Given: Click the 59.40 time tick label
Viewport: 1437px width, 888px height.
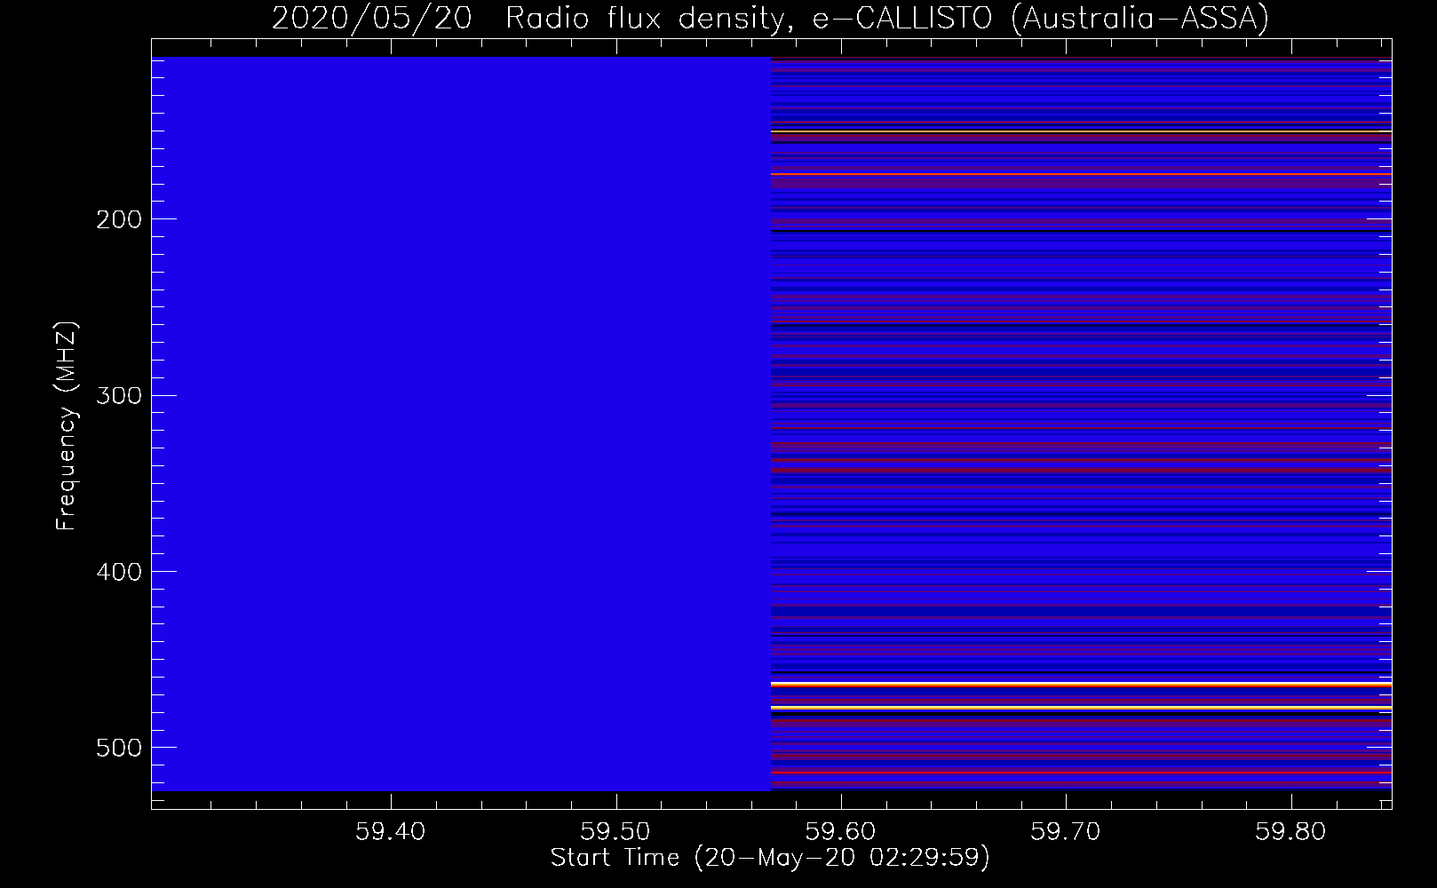Looking at the screenshot, I should [x=391, y=831].
